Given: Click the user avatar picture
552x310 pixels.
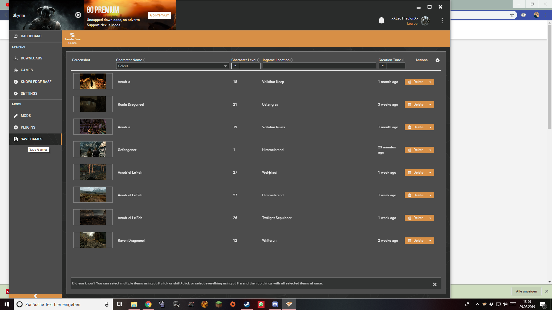Looking at the screenshot, I should (425, 21).
